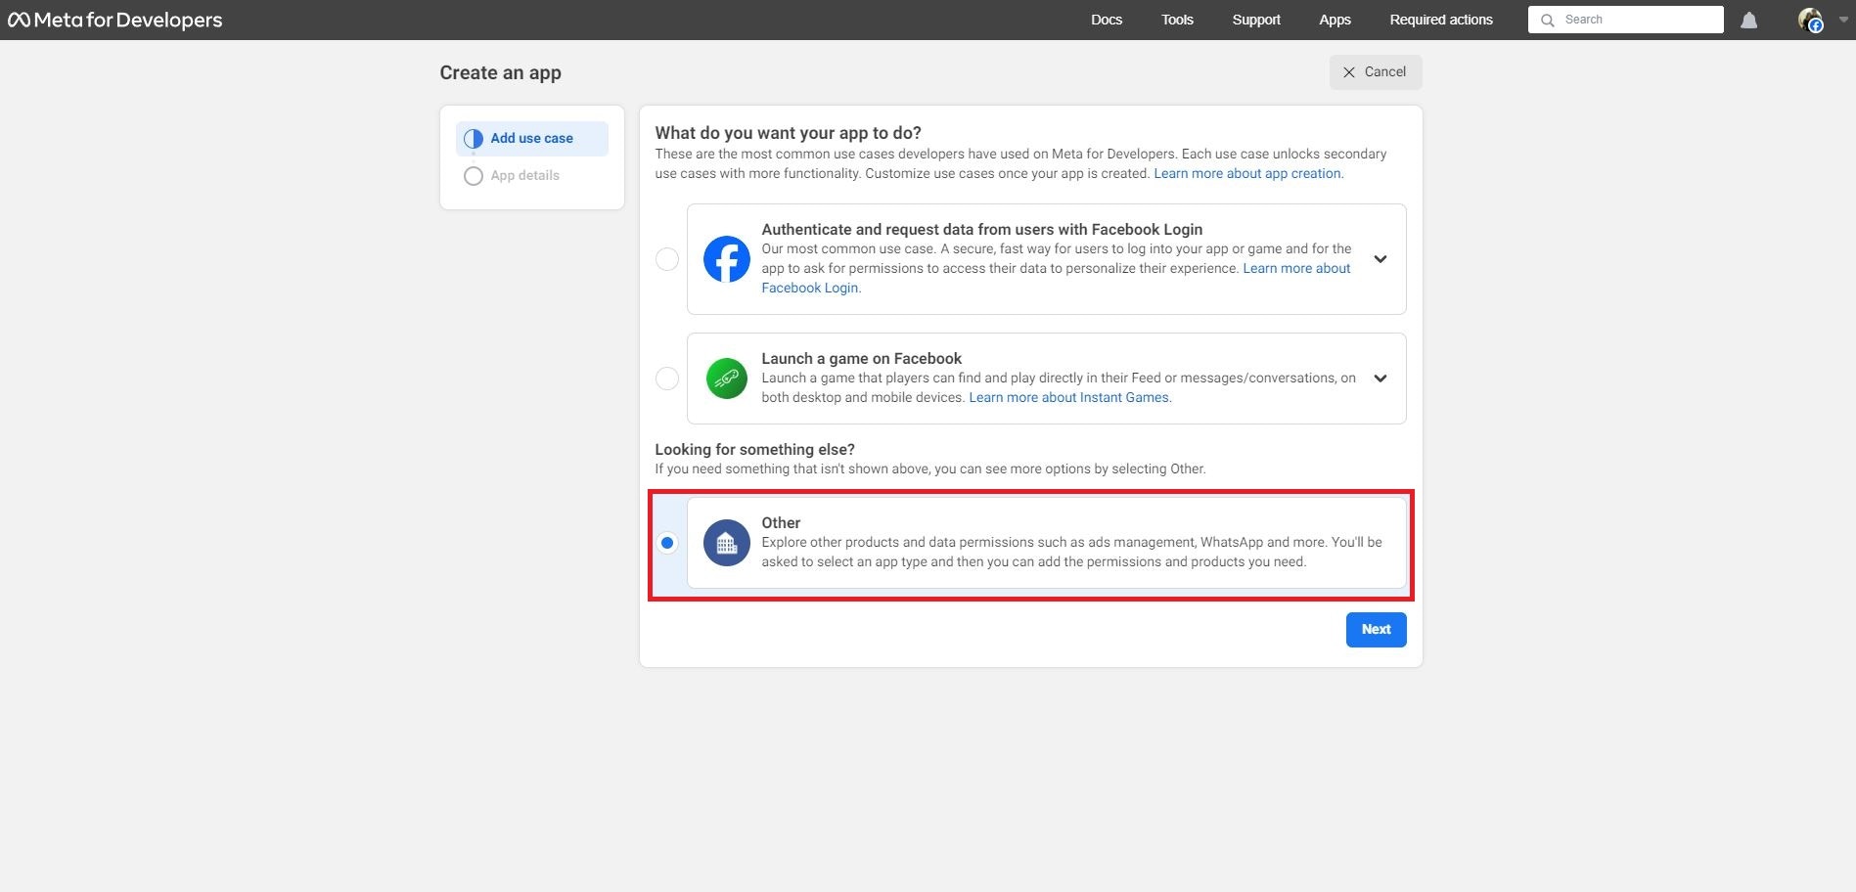Click the Facebook Login logo icon
Image resolution: width=1856 pixels, height=892 pixels.
727,259
